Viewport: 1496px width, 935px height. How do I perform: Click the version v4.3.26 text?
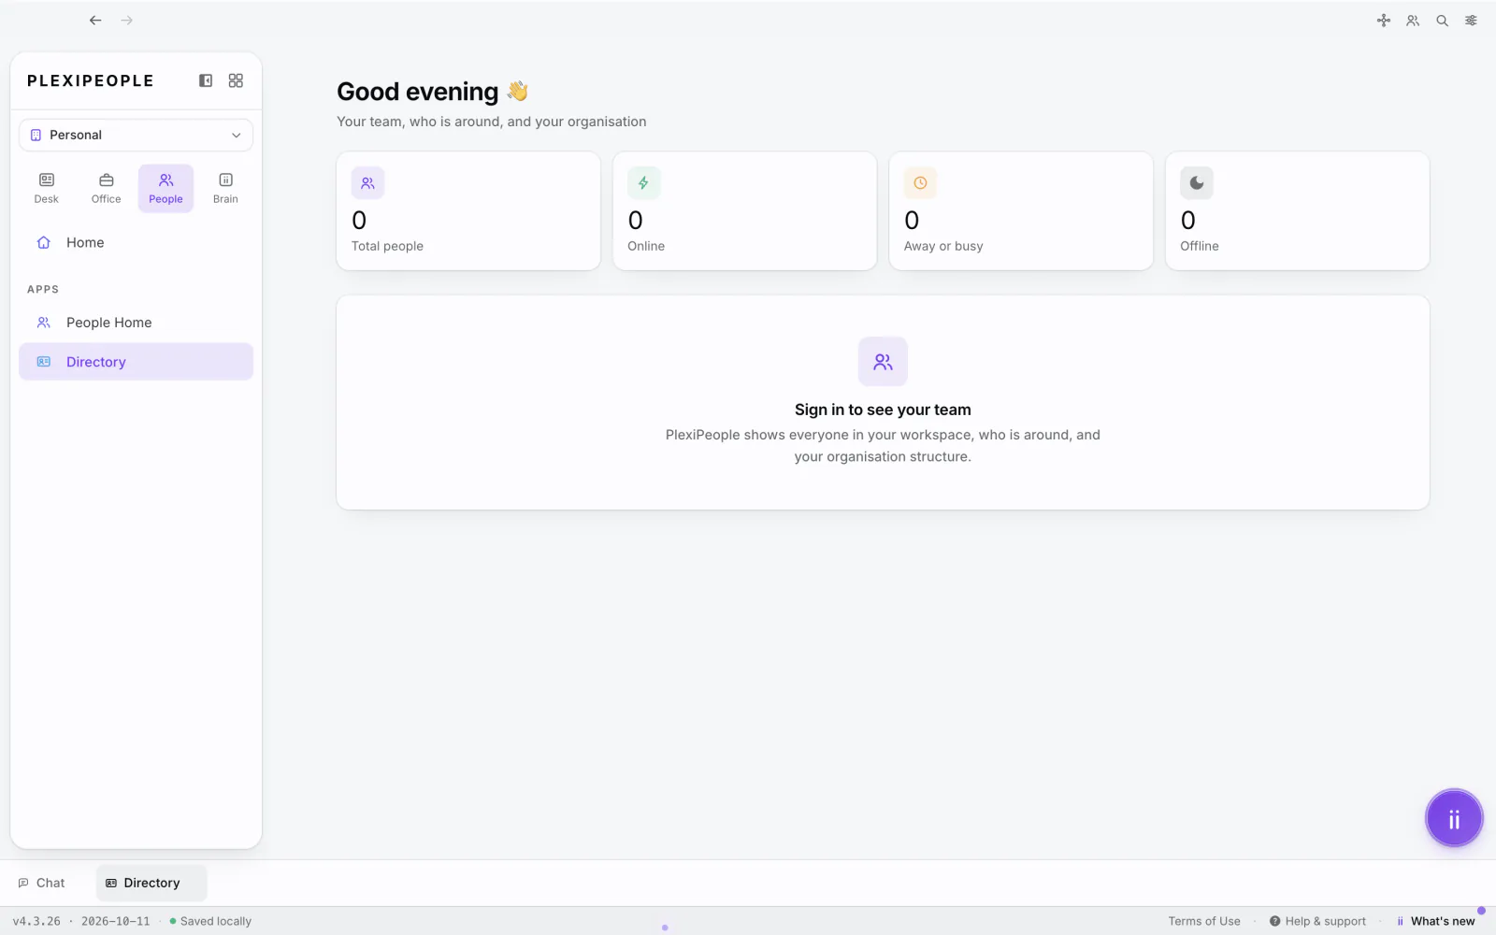pyautogui.click(x=36, y=921)
